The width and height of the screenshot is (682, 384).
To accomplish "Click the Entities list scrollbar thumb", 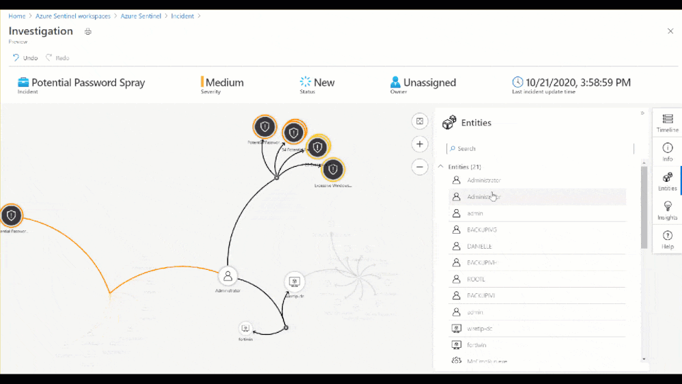I will [x=644, y=207].
